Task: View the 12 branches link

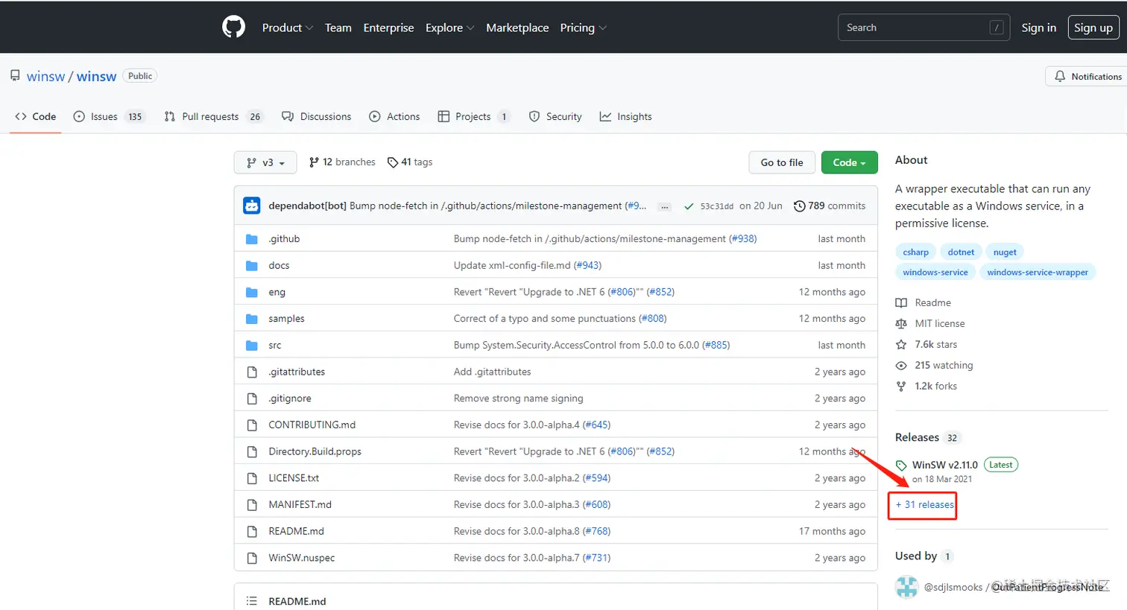Action: coord(343,162)
